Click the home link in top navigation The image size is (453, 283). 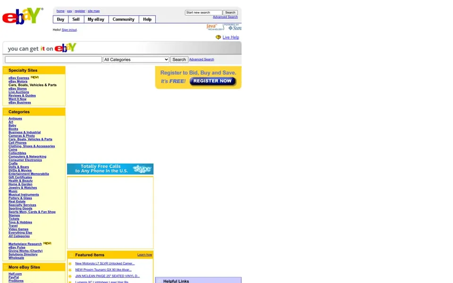coord(60,11)
